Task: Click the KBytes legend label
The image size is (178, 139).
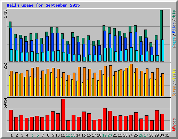Action: (x=174, y=125)
